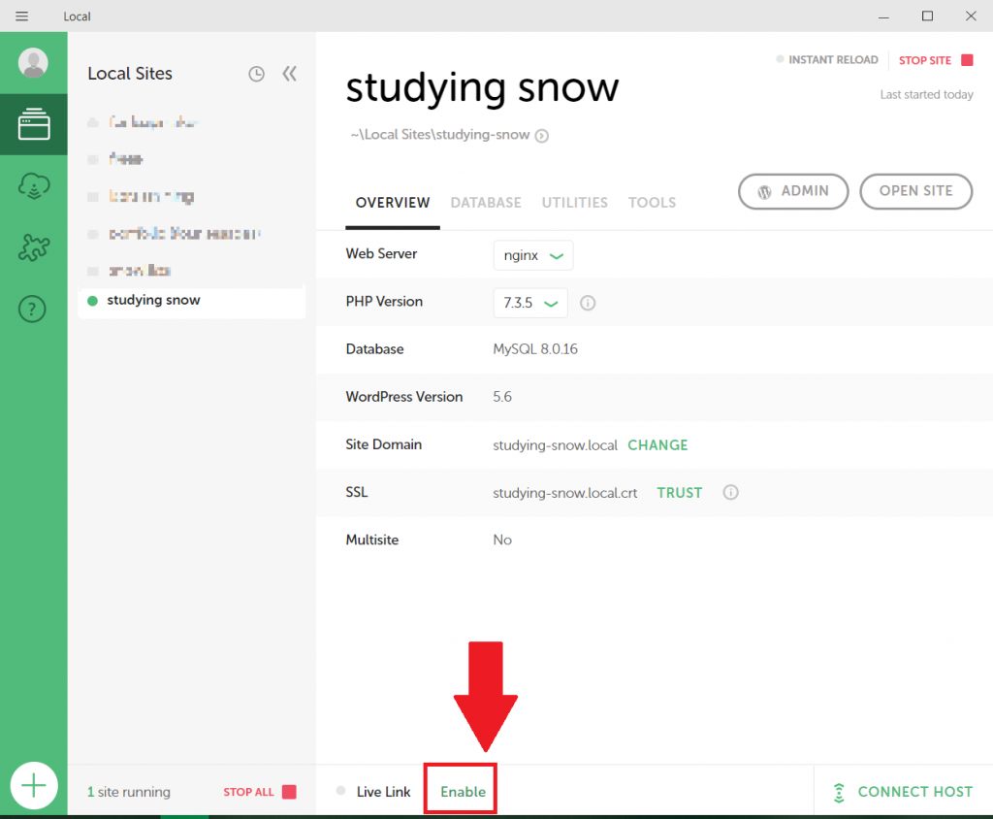Viewport: 993px width, 819px height.
Task: Open the user account avatar
Action: tap(33, 63)
